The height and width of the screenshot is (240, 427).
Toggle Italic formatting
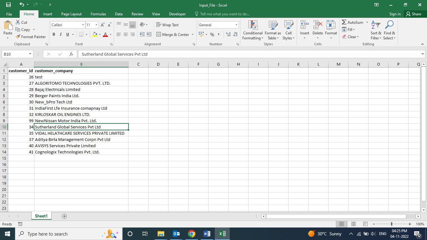[61, 35]
